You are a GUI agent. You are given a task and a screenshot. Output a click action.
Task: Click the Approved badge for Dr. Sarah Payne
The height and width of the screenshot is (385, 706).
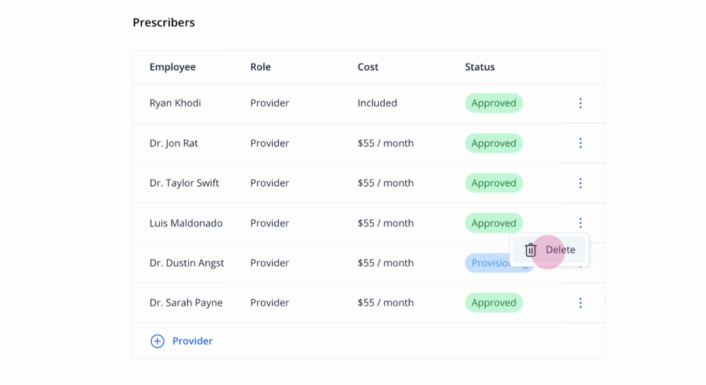(x=493, y=303)
